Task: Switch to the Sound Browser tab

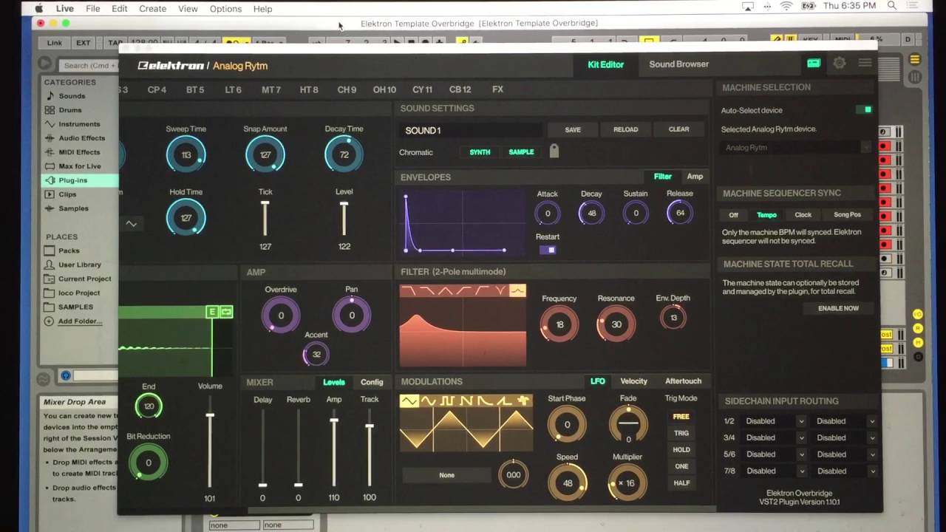Action: click(678, 64)
